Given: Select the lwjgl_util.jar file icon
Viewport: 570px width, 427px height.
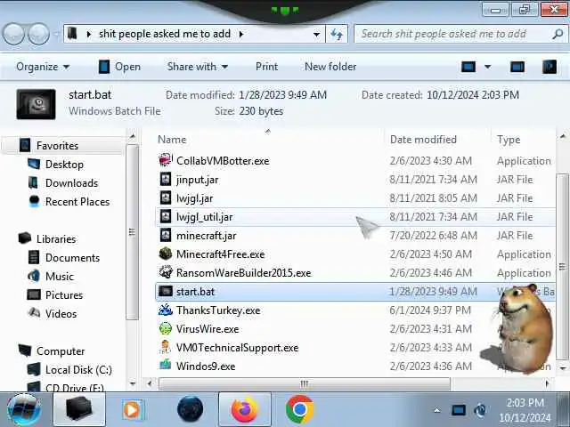Looking at the screenshot, I should click(x=166, y=217).
